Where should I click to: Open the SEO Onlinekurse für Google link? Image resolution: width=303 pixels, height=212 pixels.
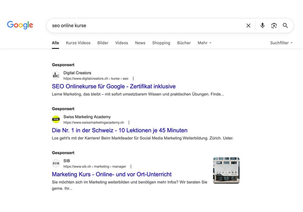pyautogui.click(x=113, y=86)
